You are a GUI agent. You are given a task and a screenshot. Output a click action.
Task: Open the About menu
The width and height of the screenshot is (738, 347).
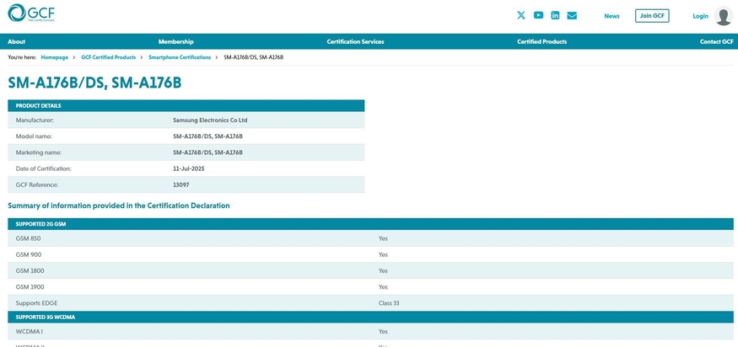[17, 42]
